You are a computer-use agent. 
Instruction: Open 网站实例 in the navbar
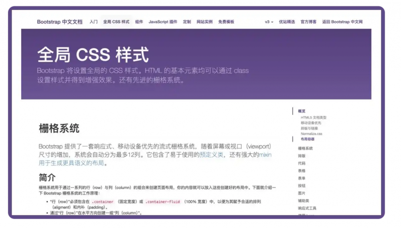205,22
